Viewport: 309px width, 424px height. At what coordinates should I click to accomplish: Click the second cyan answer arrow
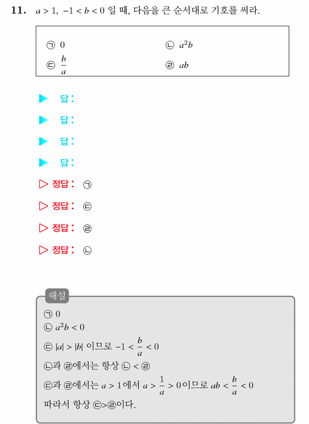43,120
